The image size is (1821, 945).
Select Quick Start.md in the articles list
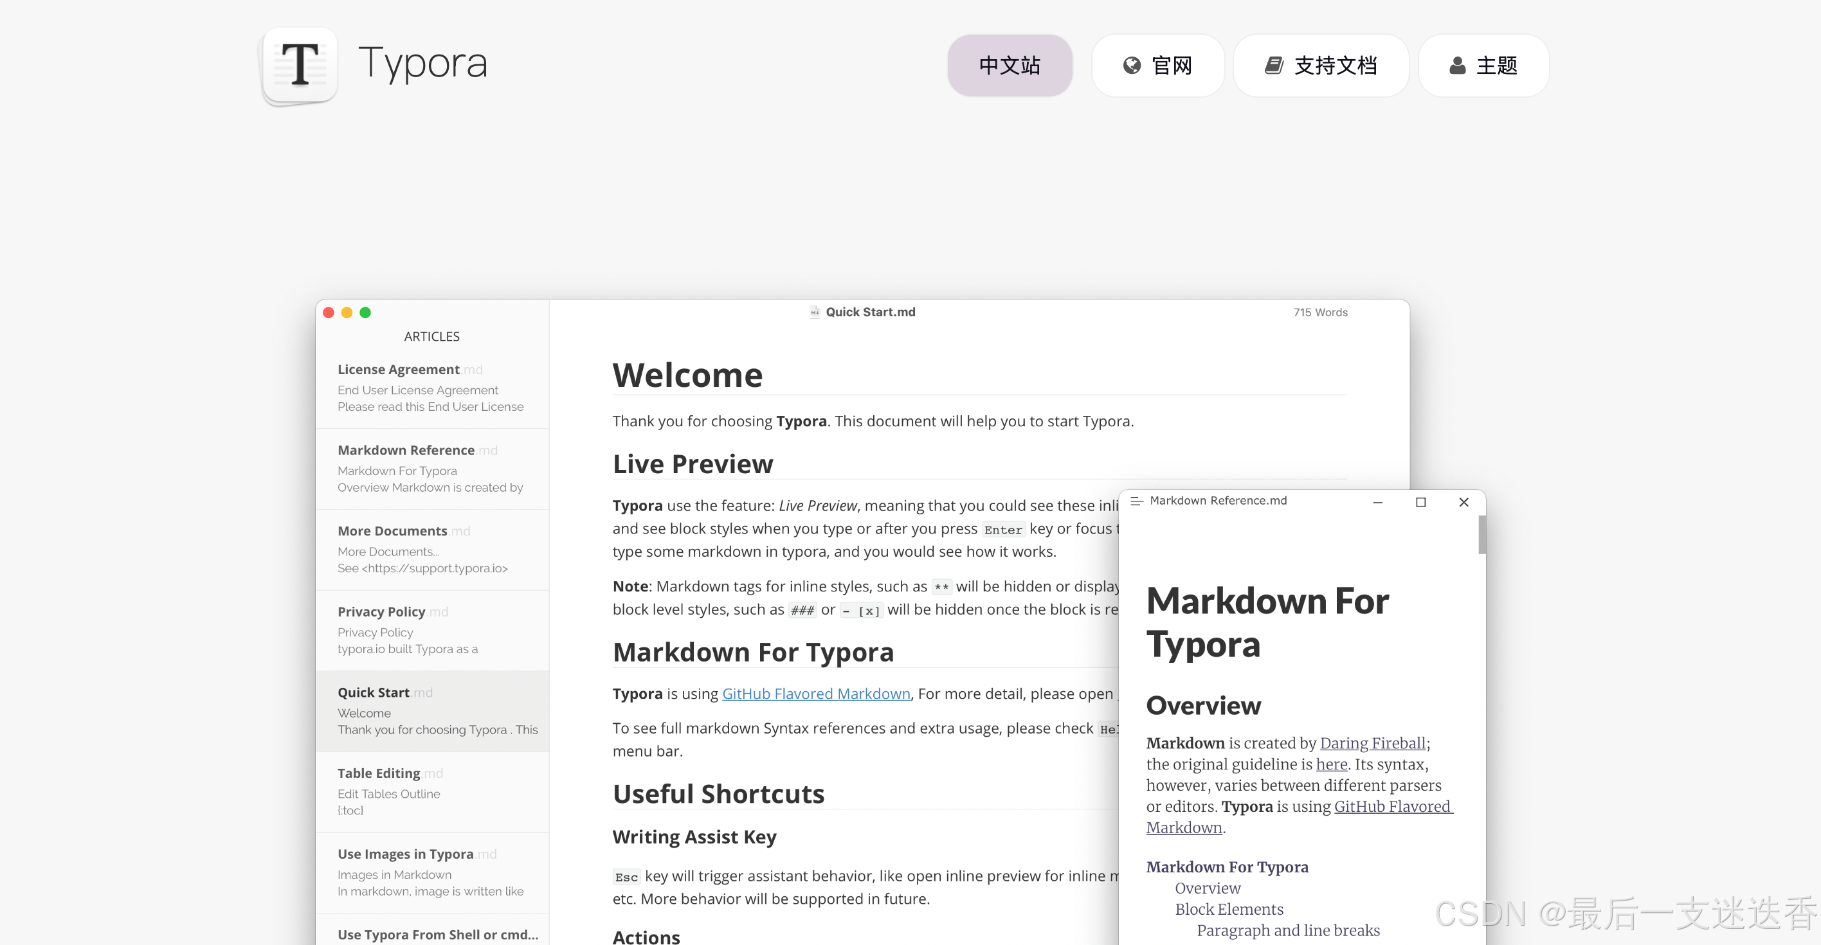pos(433,711)
